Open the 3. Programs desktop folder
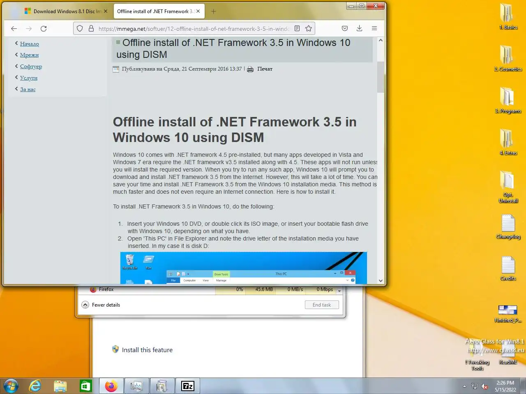The height and width of the screenshot is (394, 526). click(x=508, y=100)
